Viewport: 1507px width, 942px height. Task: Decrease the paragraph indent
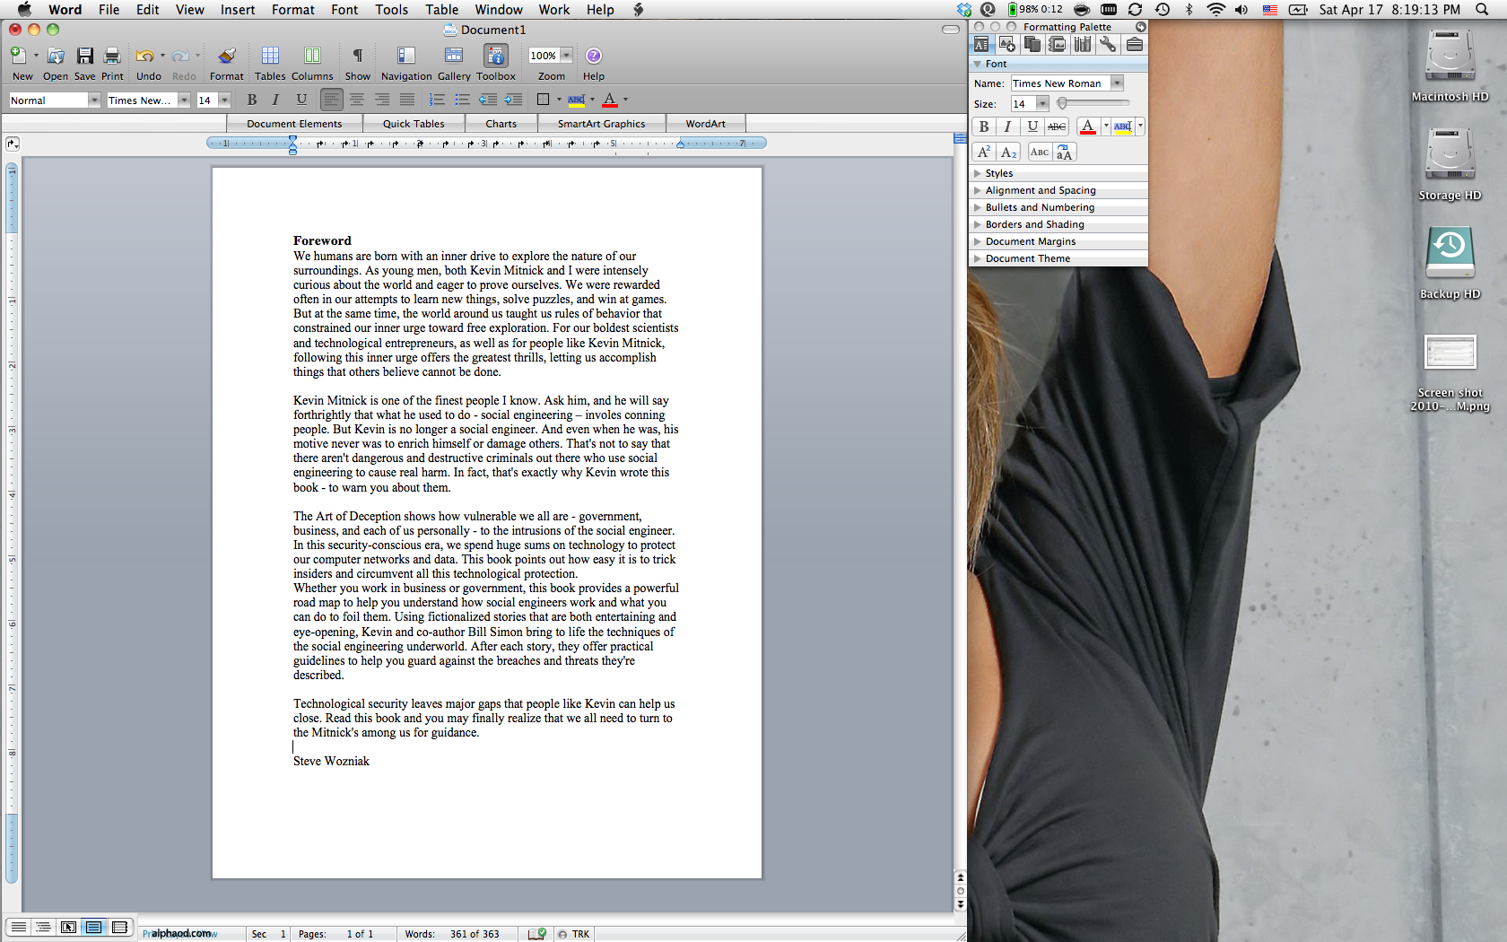click(488, 100)
